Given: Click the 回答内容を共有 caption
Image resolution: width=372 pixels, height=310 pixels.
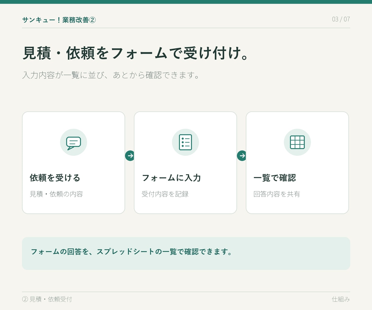Looking at the screenshot, I should (x=277, y=194).
